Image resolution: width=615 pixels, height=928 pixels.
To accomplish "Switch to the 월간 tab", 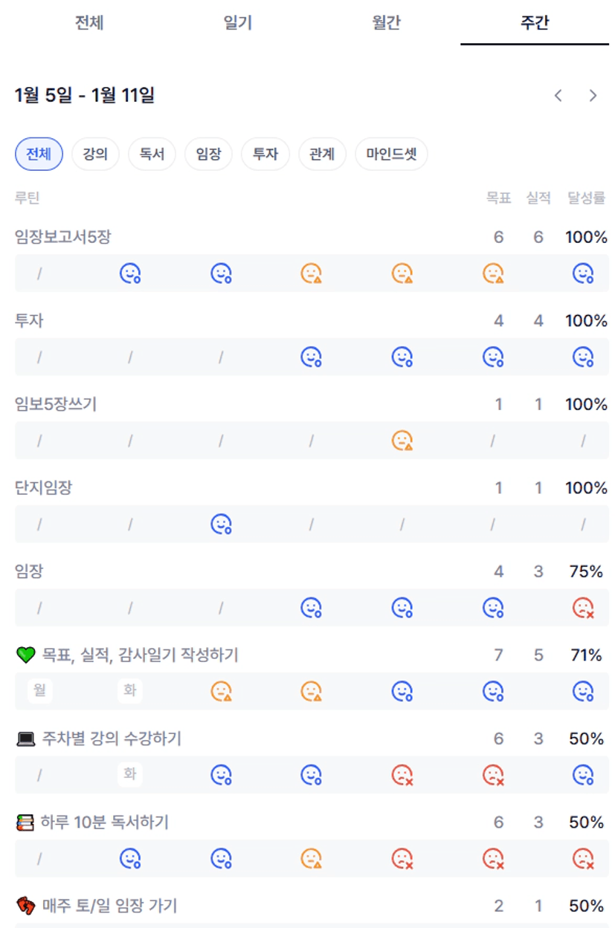I will 386,22.
